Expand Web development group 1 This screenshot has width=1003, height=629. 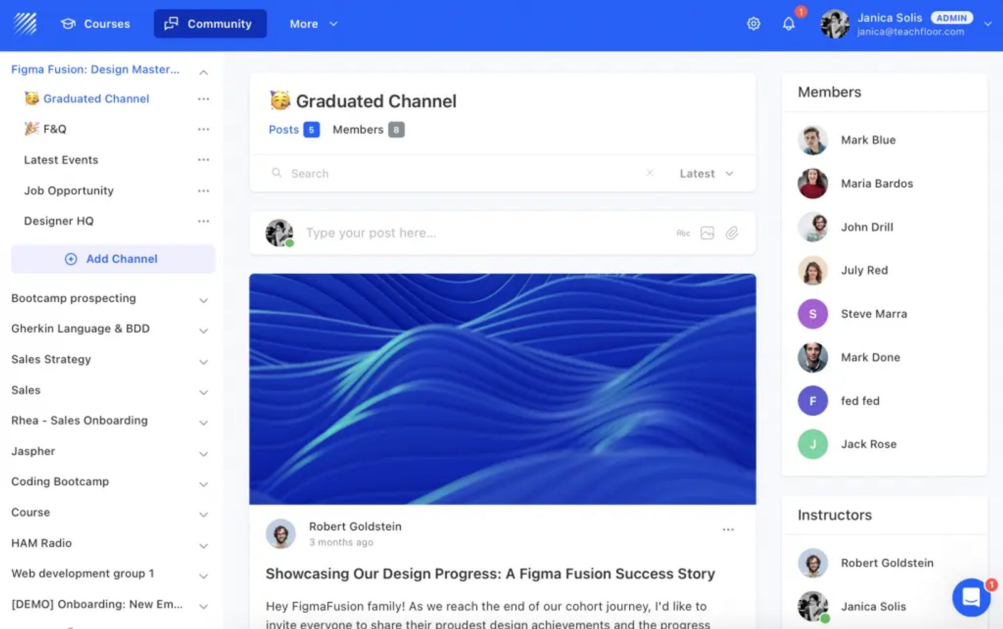(x=203, y=576)
